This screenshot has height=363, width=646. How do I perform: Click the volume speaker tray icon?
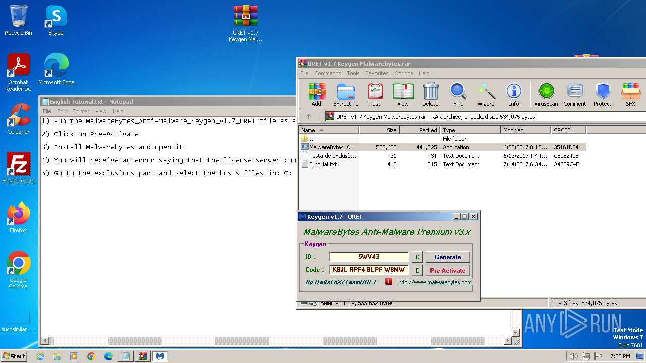pyautogui.click(x=574, y=356)
